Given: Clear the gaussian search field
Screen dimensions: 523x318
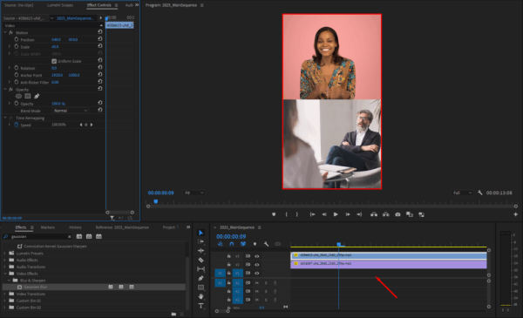Looking at the screenshot, I should [x=70, y=237].
